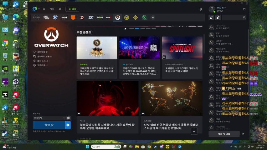
Task: Open the five new heroes video card
Action: pos(172,107)
